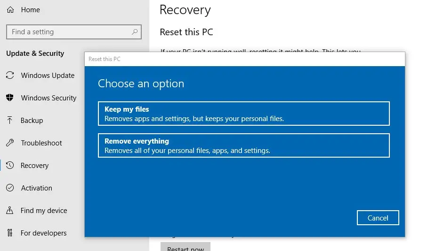Go to 'For developers' text label in sidebar

(44, 233)
